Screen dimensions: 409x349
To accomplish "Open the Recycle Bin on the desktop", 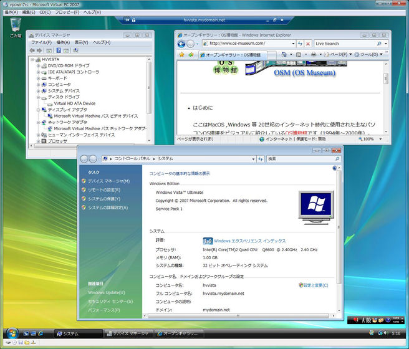I will coord(15,27).
